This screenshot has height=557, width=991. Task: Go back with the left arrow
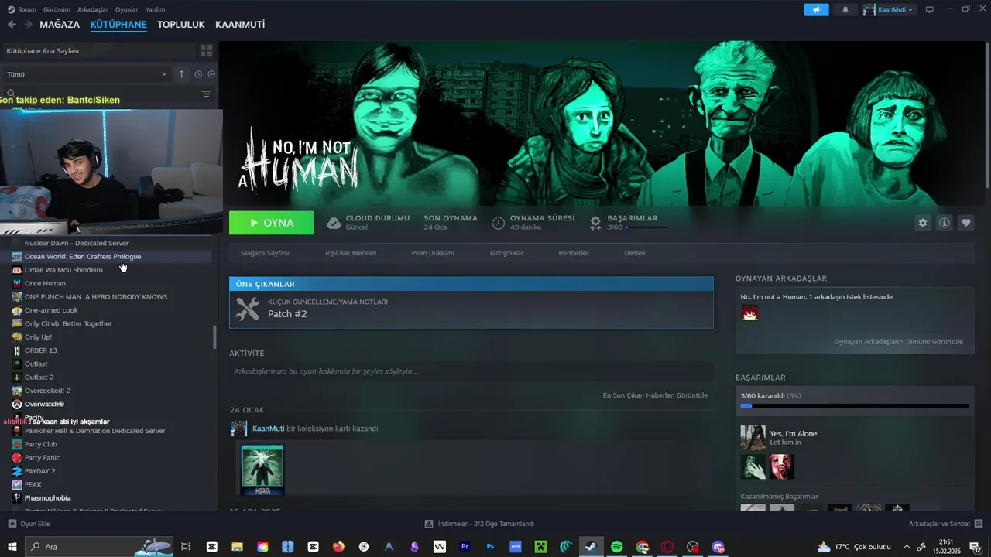tap(12, 25)
